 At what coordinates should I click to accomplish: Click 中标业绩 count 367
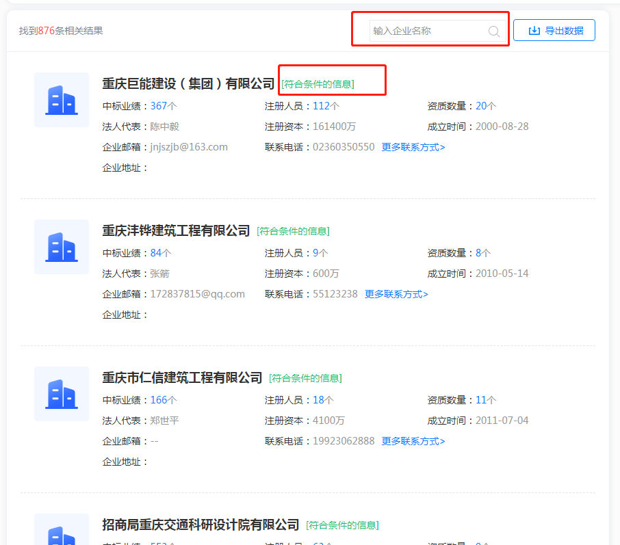(x=159, y=106)
